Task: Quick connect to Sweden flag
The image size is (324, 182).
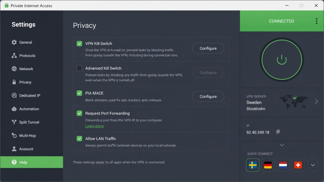Action: (253, 165)
